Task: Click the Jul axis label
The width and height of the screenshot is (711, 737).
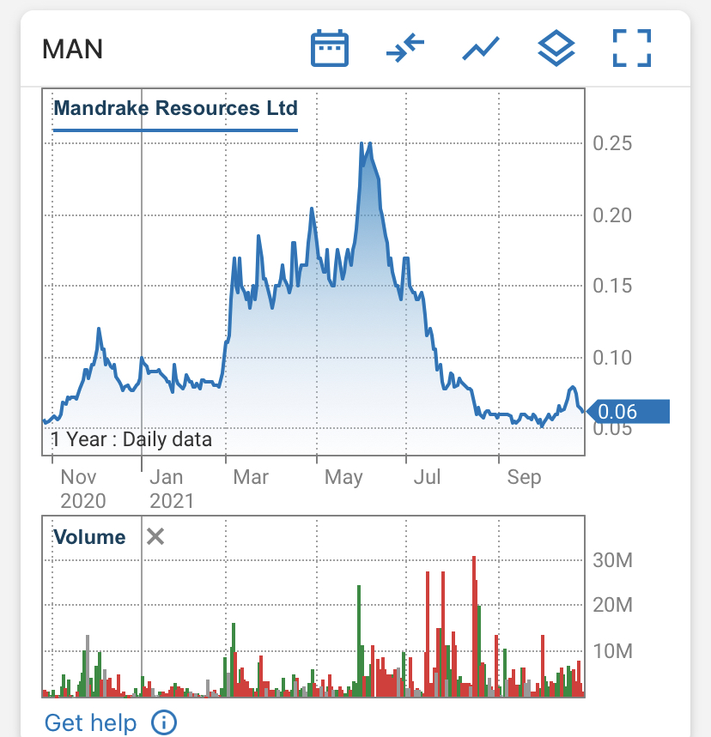Action: tap(428, 477)
